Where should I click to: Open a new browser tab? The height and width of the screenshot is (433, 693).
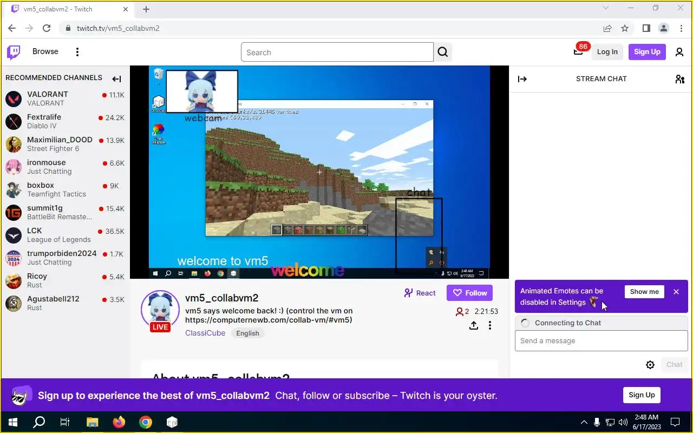coord(146,9)
